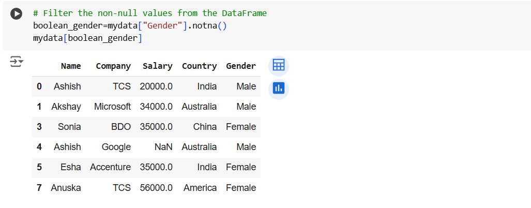Select the Salary column header

click(157, 66)
